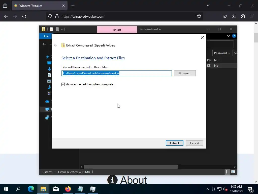This screenshot has height=194, width=258.
Task: Open Mail app from taskbar
Action: pyautogui.click(x=56, y=189)
